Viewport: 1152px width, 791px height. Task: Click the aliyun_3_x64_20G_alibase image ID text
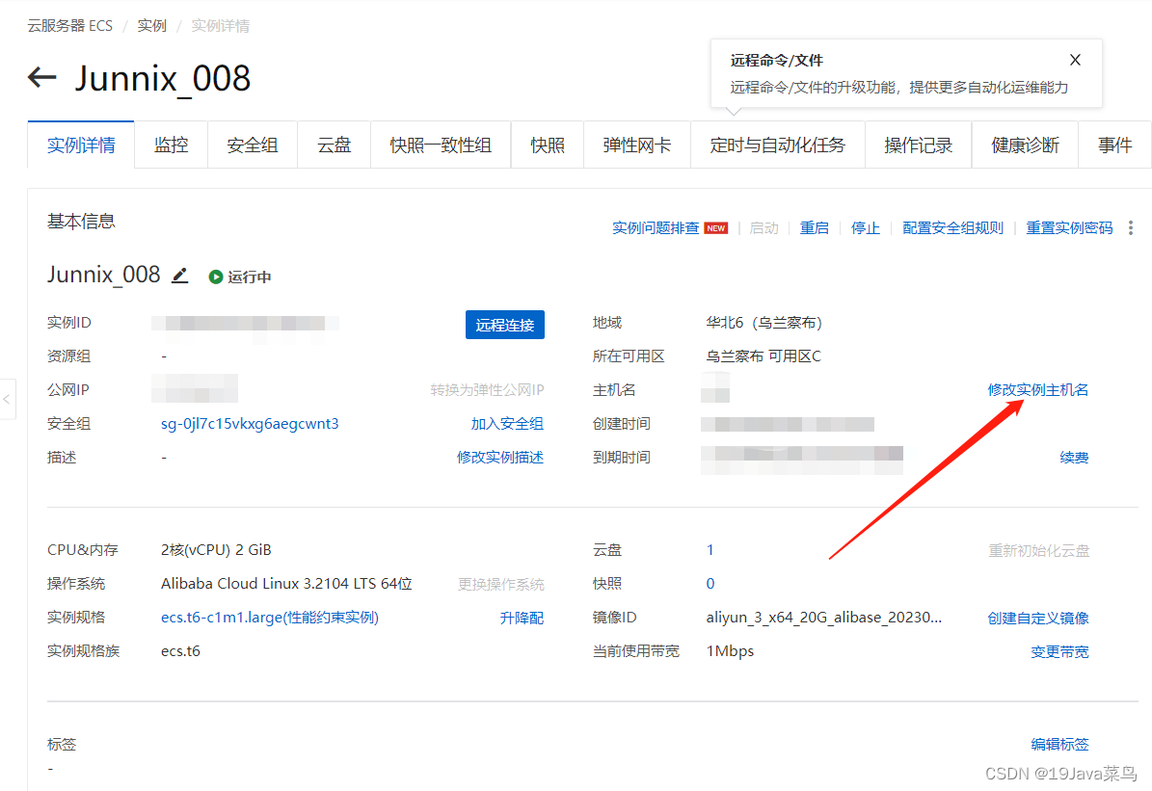click(823, 618)
